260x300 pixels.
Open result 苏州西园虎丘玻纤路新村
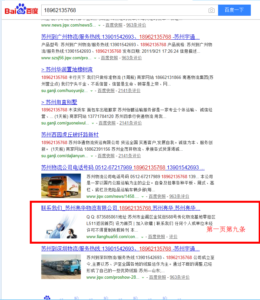click(70, 135)
